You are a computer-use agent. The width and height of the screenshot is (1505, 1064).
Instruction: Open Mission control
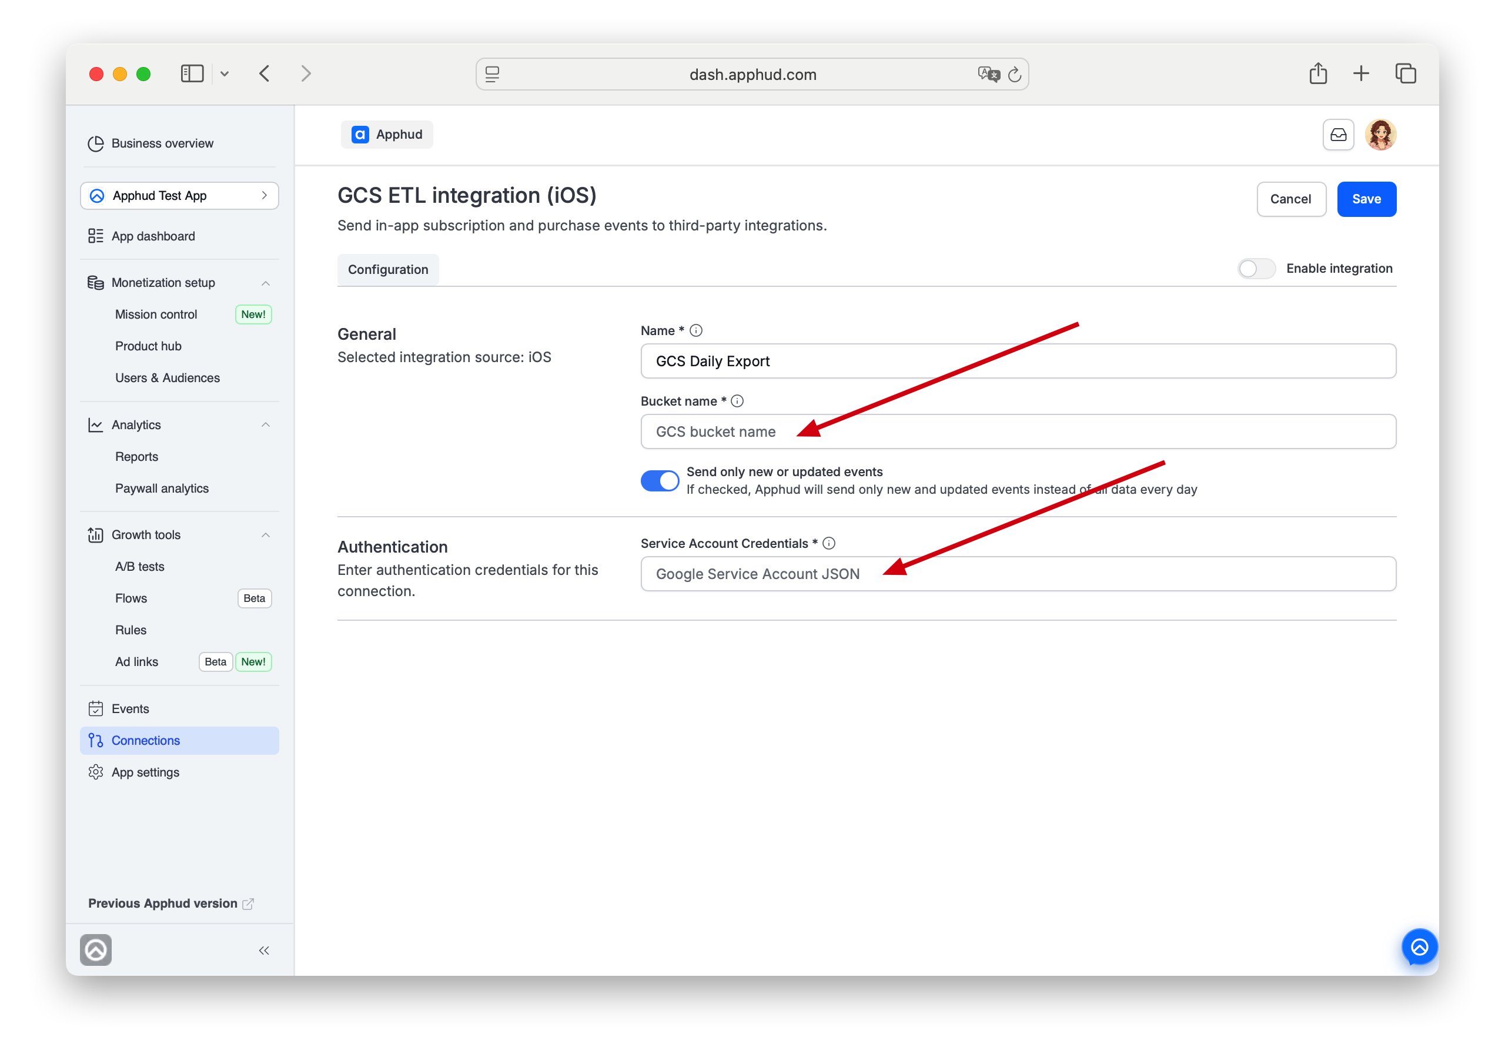click(x=156, y=314)
